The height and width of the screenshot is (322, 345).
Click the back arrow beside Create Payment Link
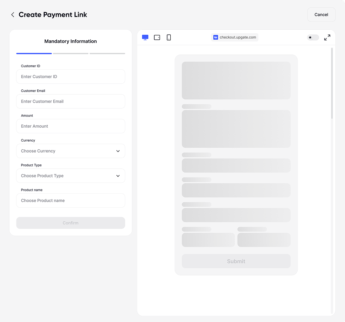[13, 15]
